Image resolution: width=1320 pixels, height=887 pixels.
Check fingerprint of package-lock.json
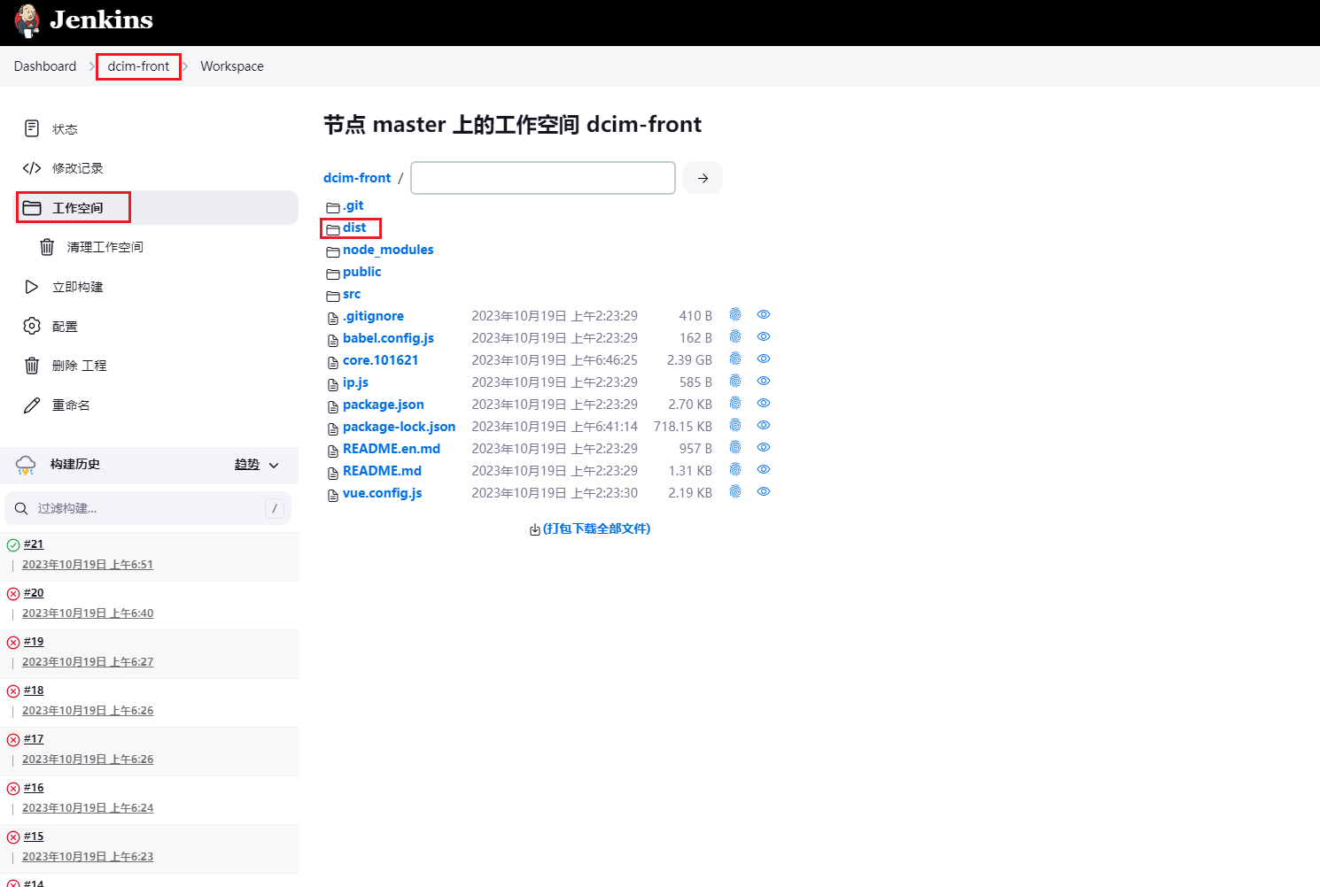[x=735, y=426]
